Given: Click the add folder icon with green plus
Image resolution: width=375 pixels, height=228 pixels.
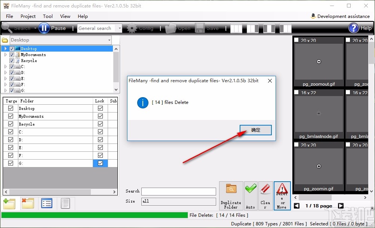Looking at the screenshot, I should click(x=9, y=204).
